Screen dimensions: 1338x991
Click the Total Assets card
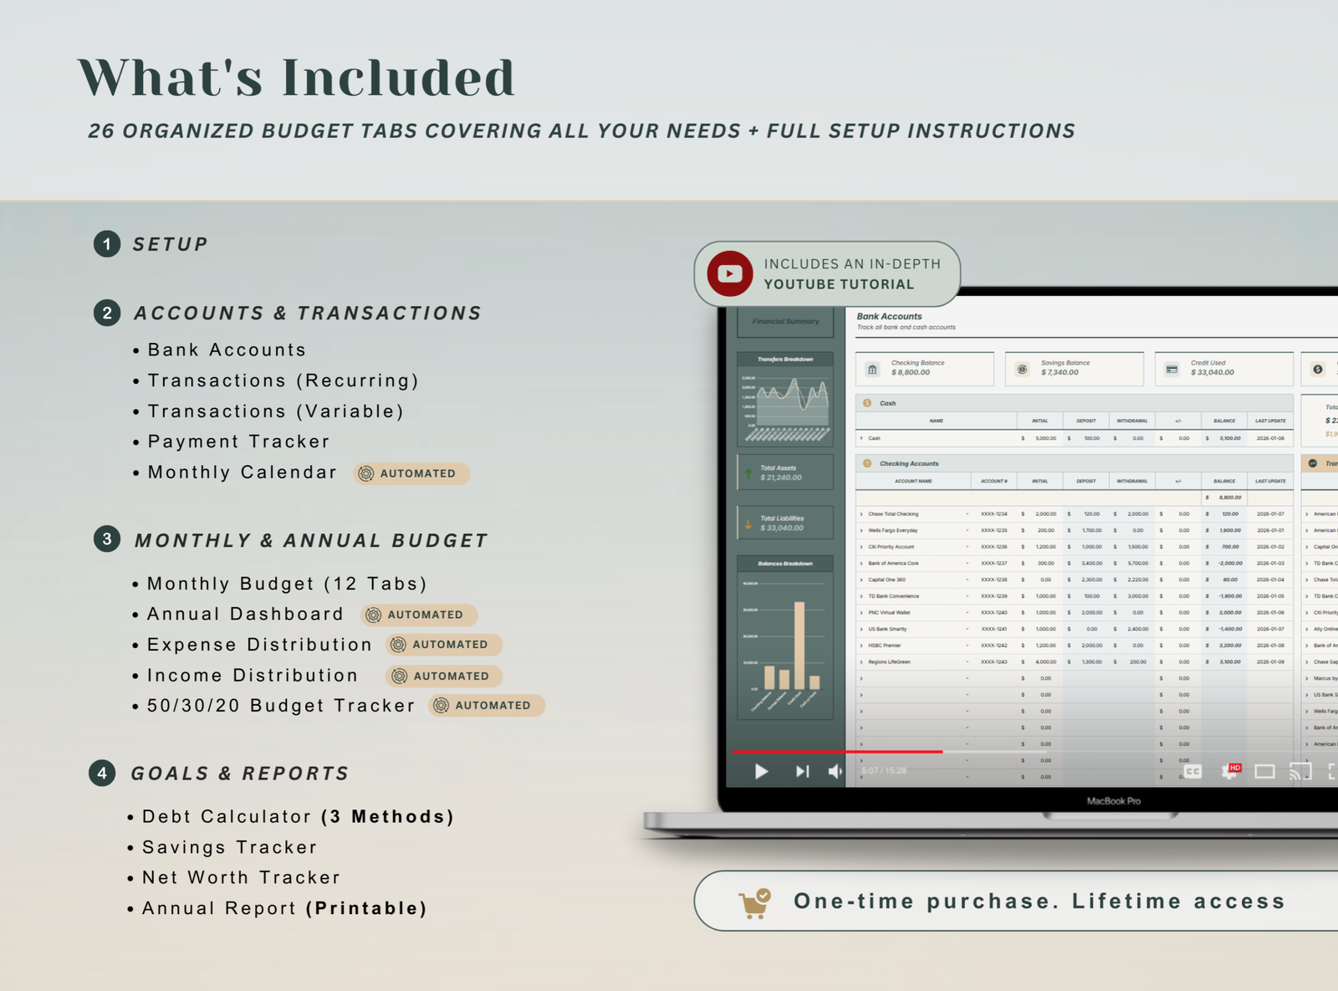785,473
